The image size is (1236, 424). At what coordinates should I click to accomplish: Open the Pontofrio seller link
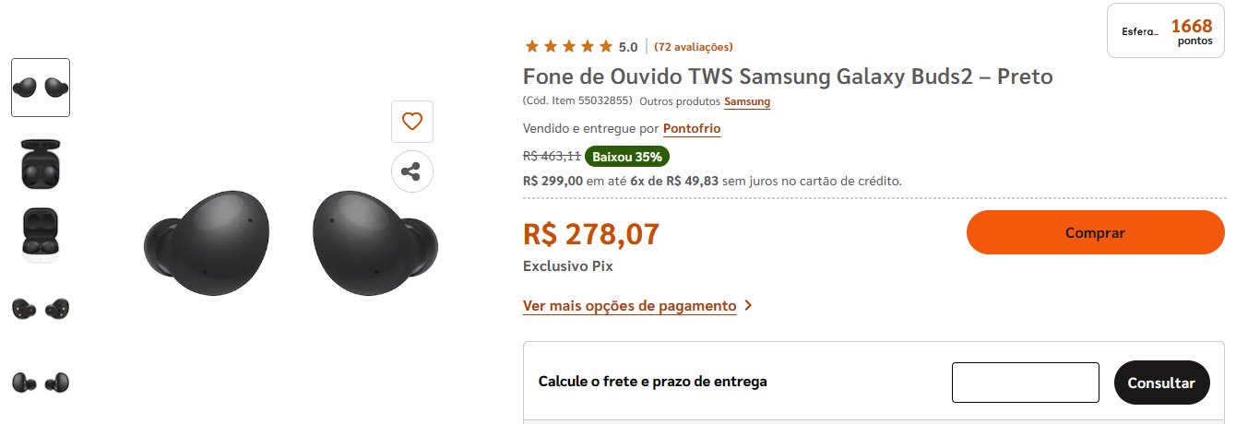[692, 128]
